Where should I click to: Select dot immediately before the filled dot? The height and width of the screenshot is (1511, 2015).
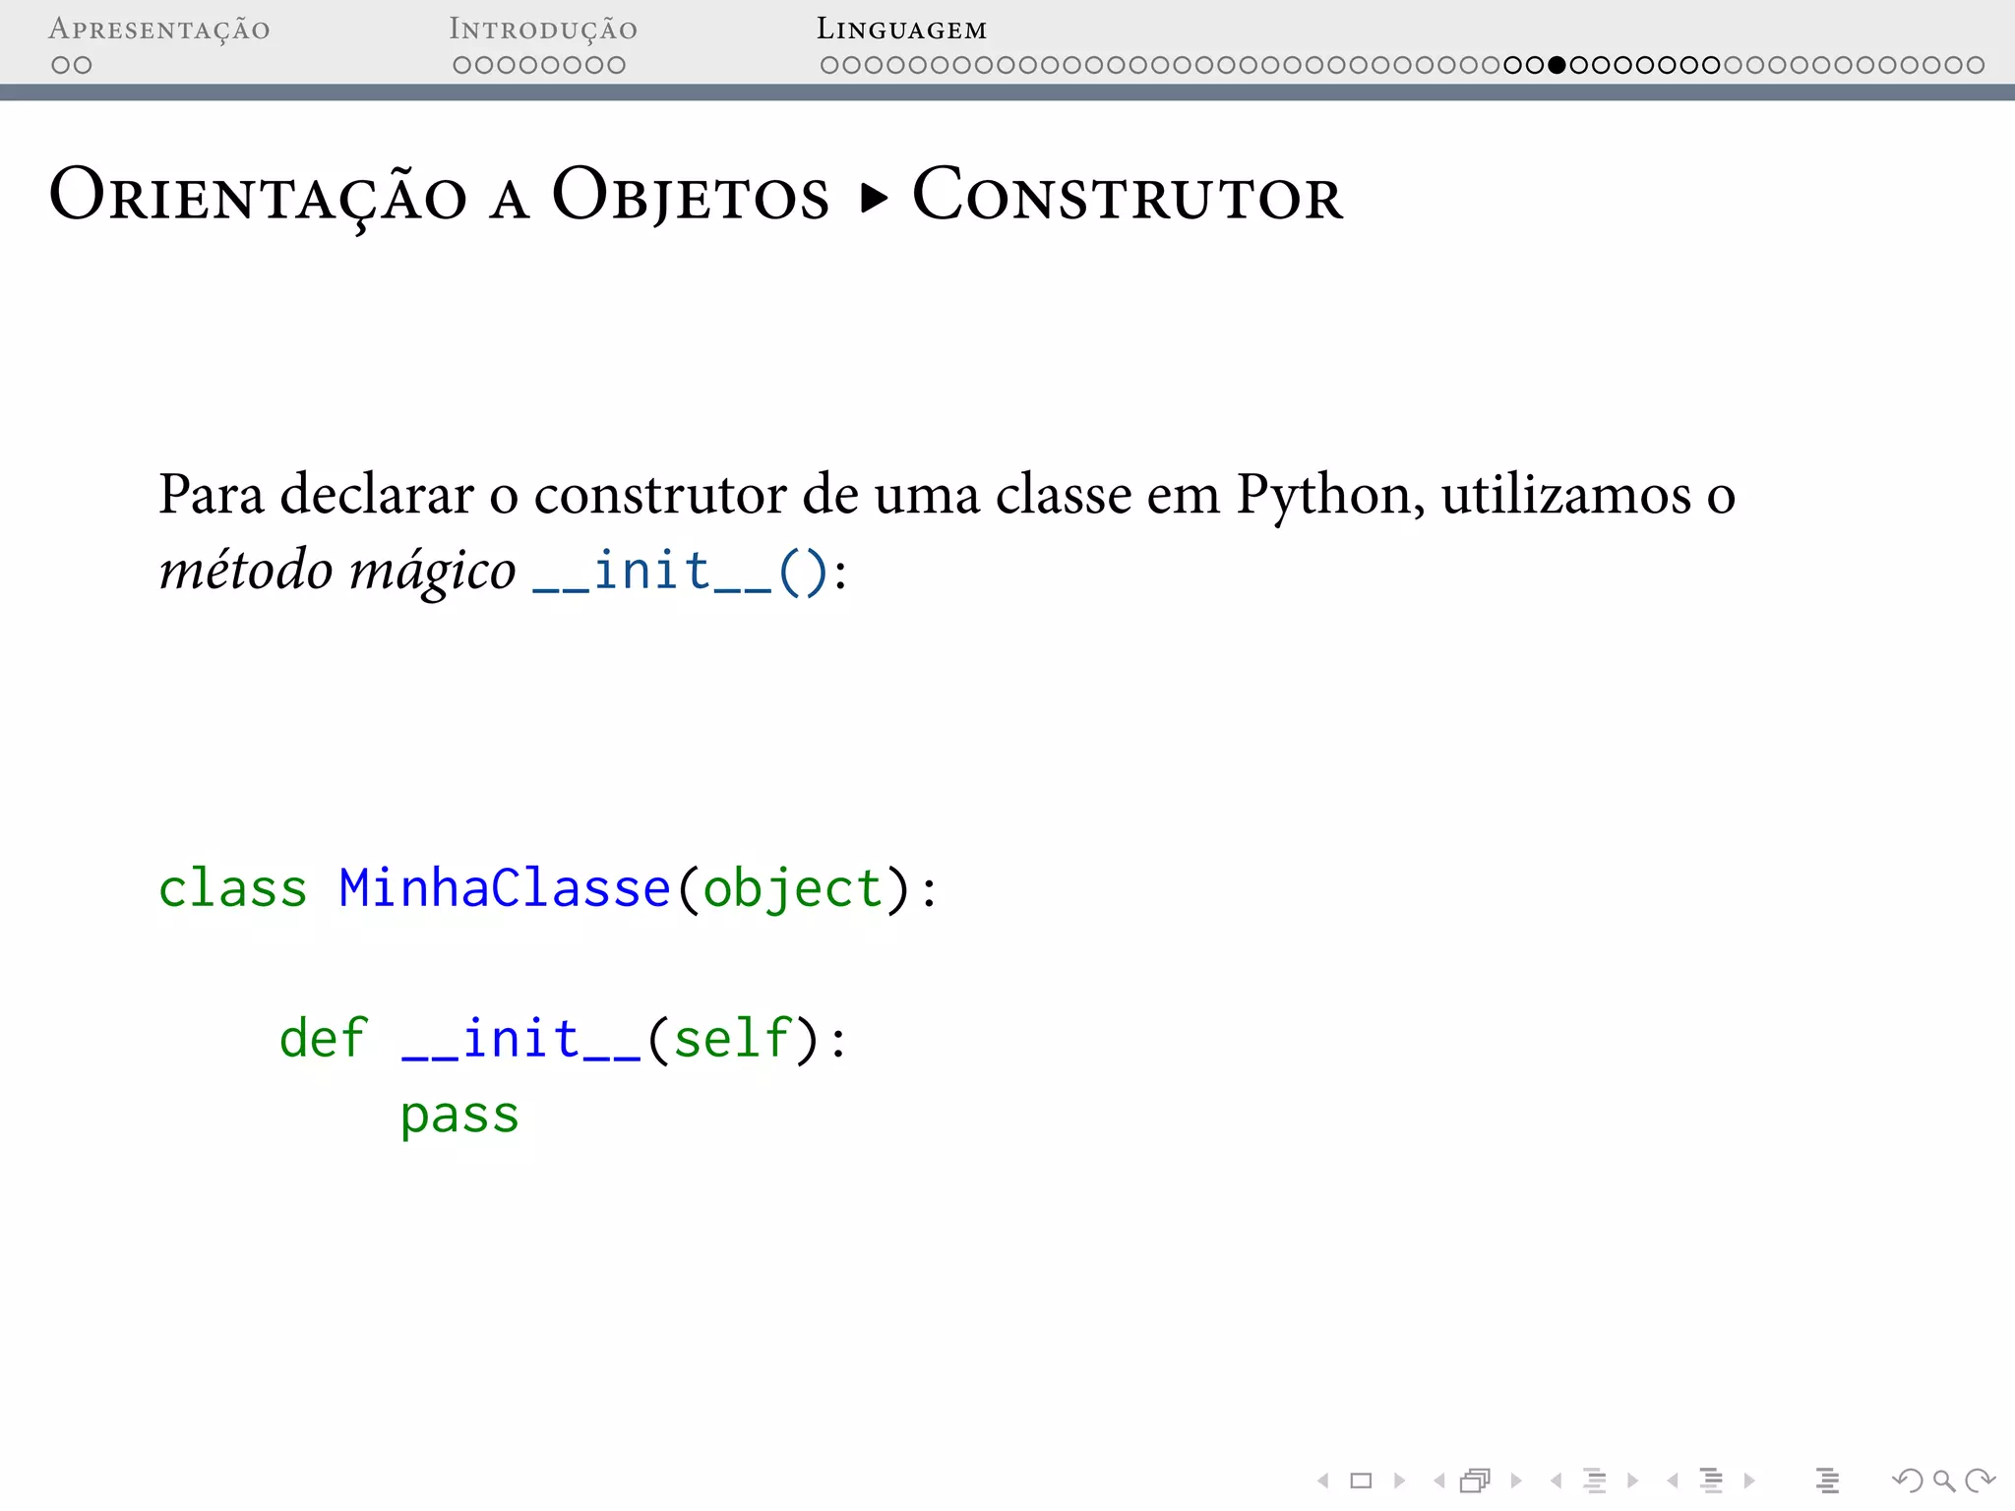pos(1535,65)
